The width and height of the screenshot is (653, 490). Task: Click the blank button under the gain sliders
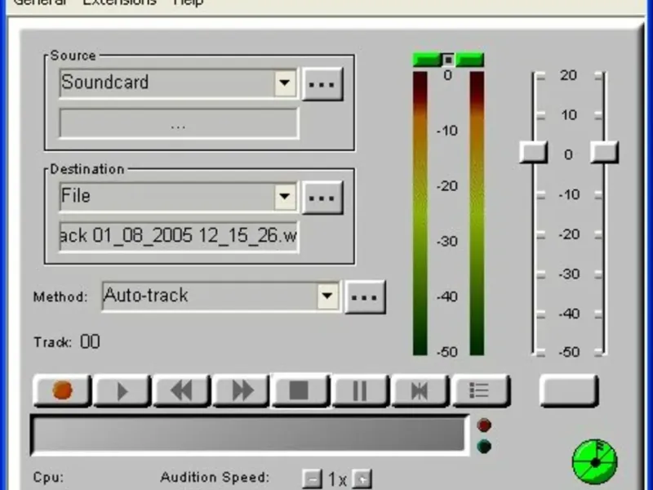click(x=569, y=391)
